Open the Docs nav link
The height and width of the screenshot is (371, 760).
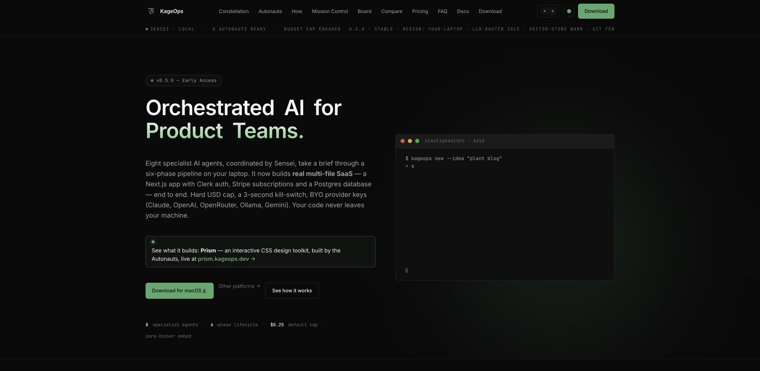[463, 11]
